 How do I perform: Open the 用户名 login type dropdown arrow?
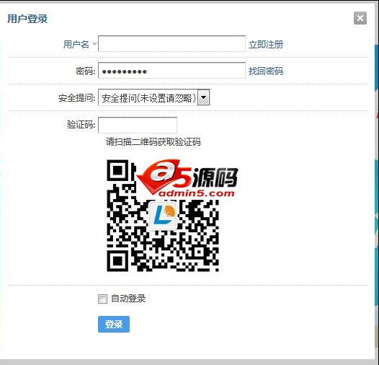(94, 44)
